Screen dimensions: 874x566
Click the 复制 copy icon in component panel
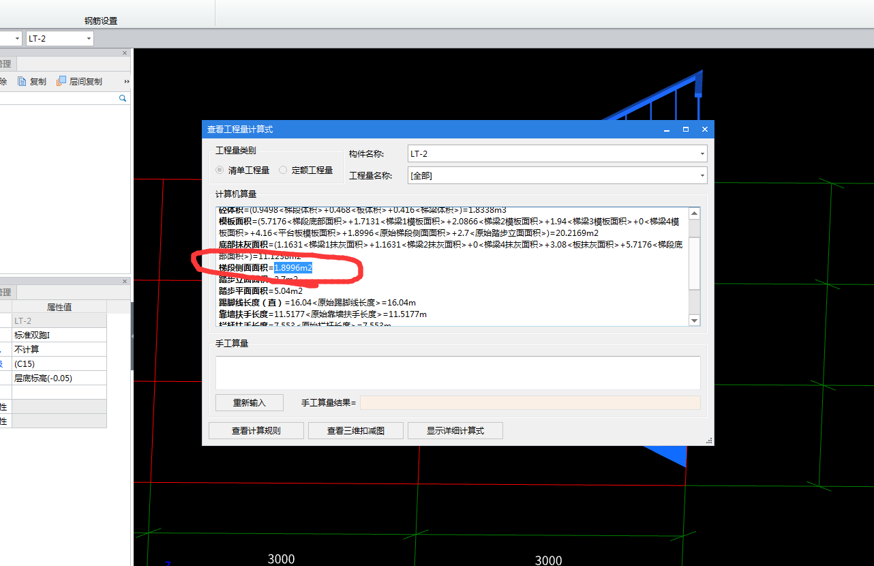pyautogui.click(x=22, y=81)
